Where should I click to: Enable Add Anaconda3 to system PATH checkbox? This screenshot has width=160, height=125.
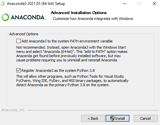click(x=18, y=41)
